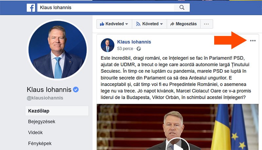Expand the Követed dropdown arrow
The height and width of the screenshot is (150, 262).
coord(161,24)
